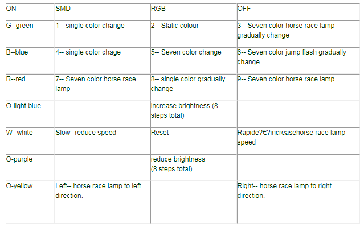Click the '2-- Static colour' cell
Screen dimensions: 364x227
tap(194, 34)
